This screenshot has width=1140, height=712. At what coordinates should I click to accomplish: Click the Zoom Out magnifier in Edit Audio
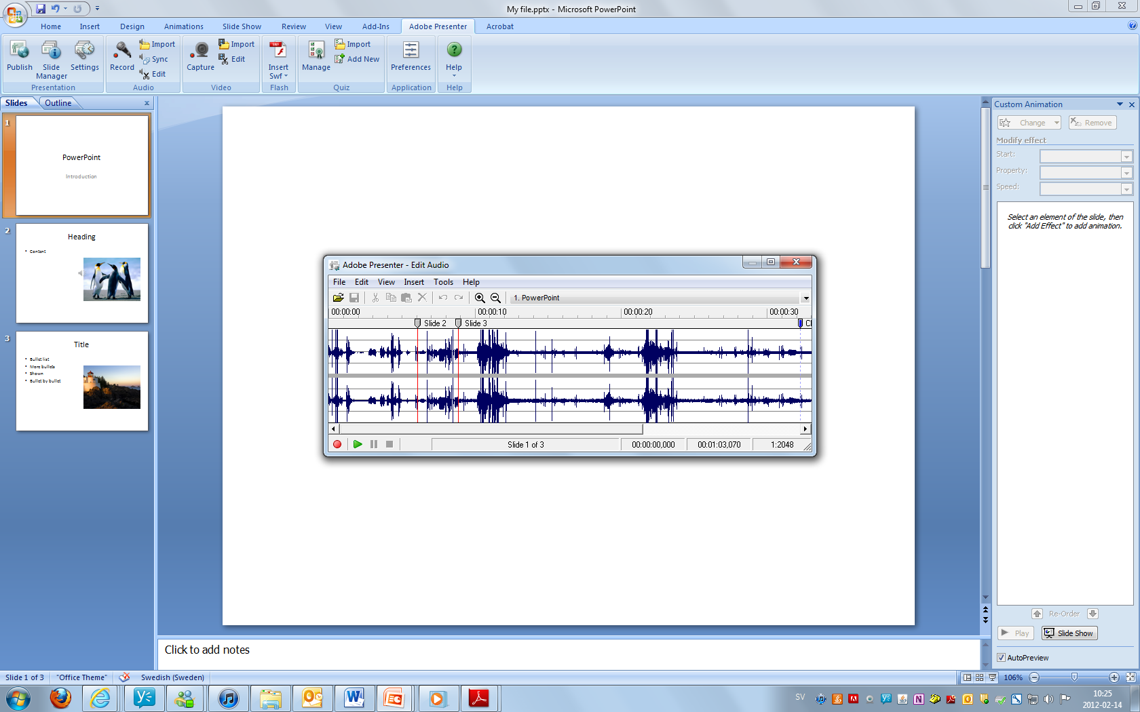495,298
